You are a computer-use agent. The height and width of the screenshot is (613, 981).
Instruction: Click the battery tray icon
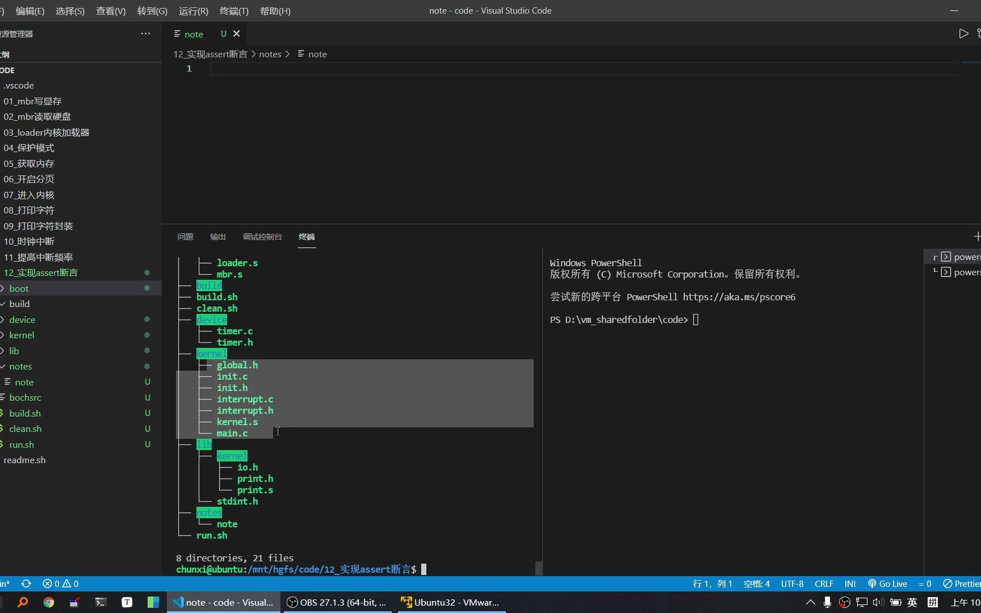(895, 602)
